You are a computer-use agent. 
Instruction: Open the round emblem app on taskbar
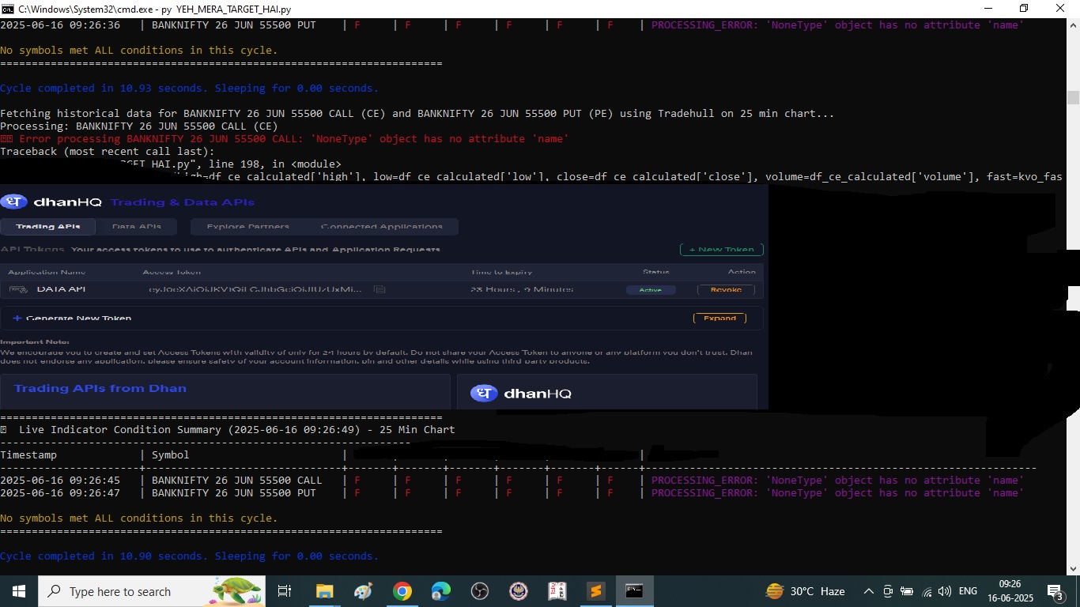(x=518, y=591)
